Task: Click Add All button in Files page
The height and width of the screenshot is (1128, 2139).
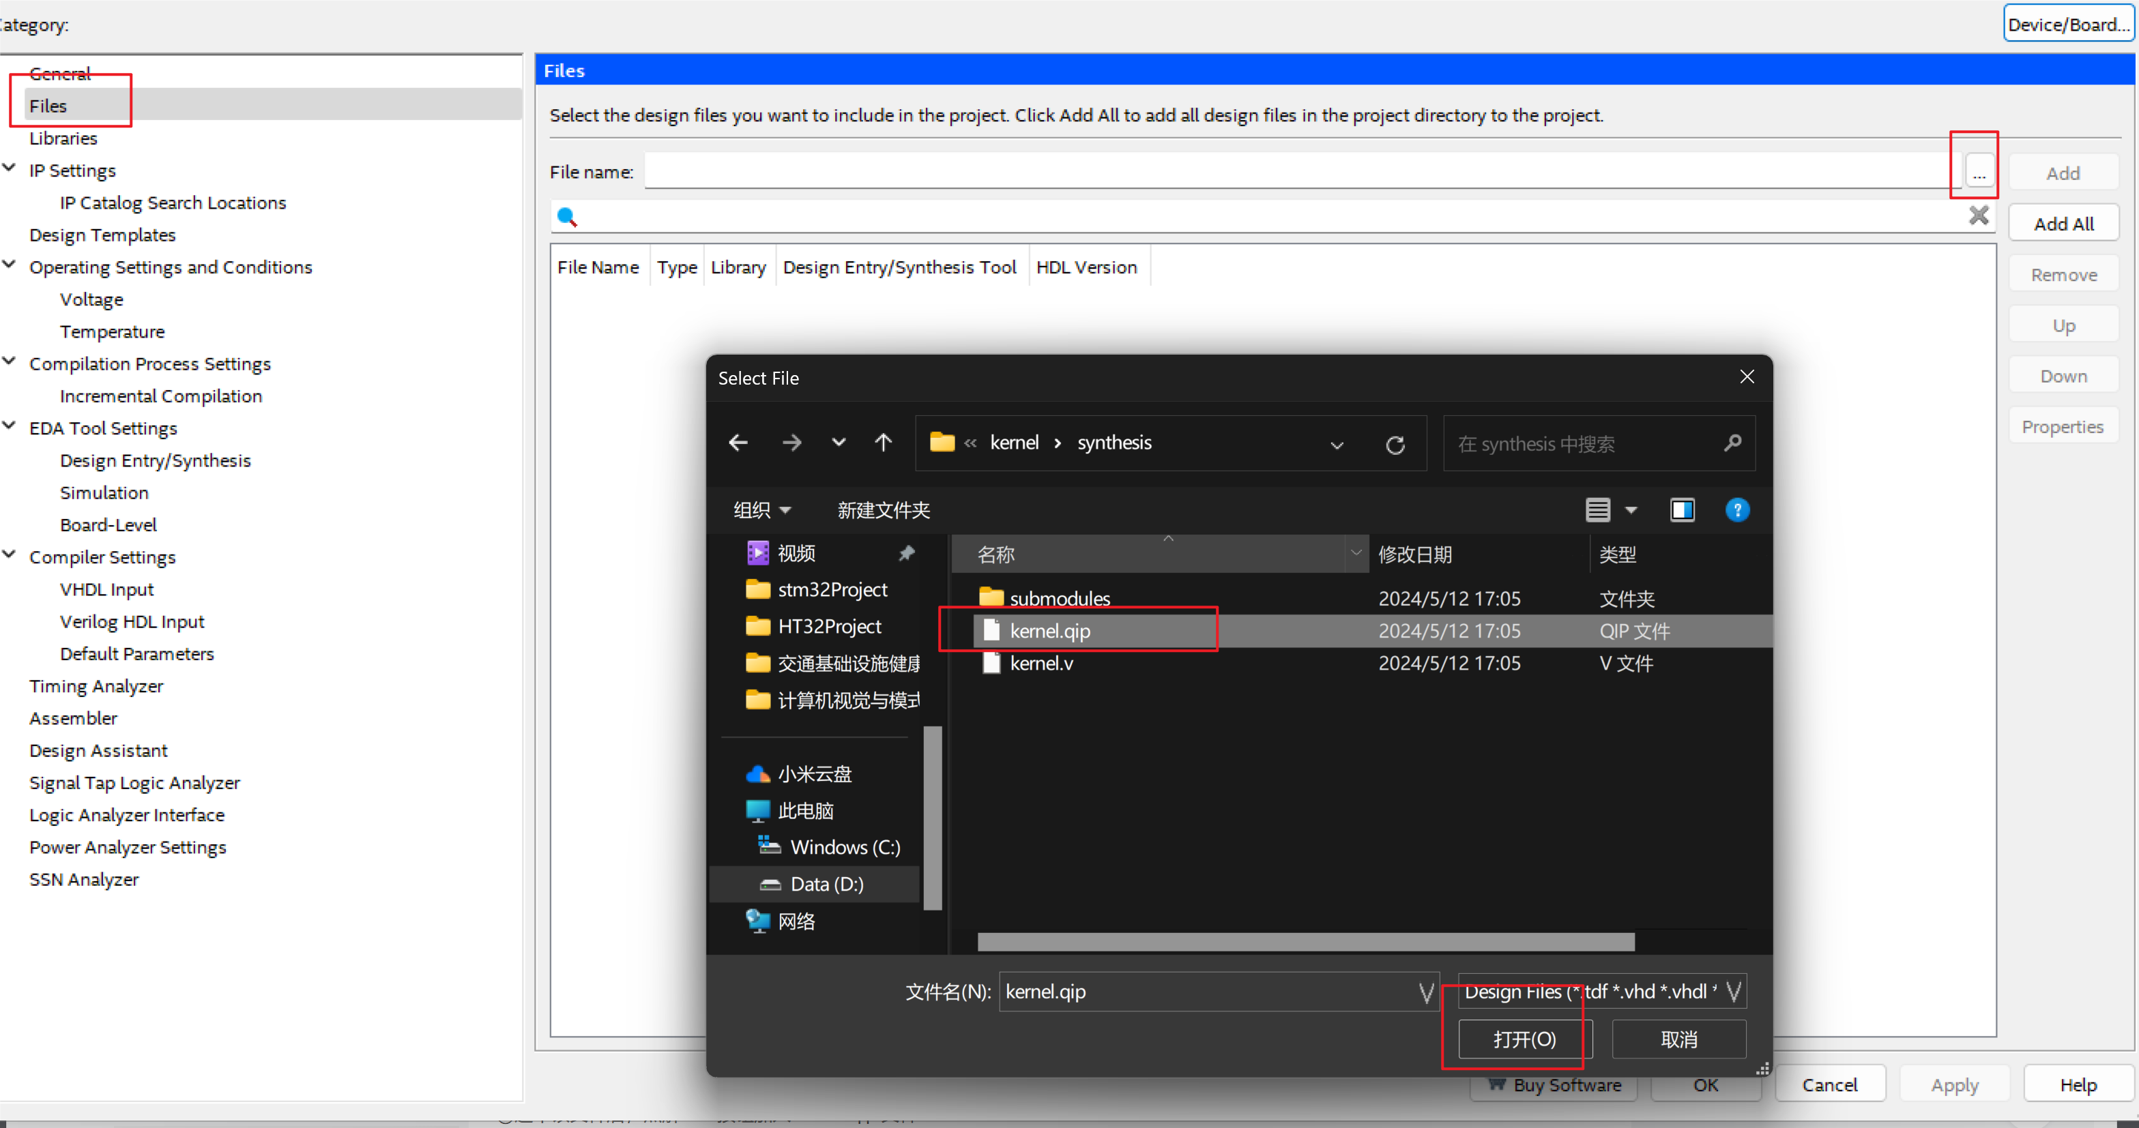Action: pyautogui.click(x=2063, y=223)
